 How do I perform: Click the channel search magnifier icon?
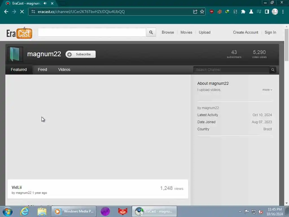273,70
